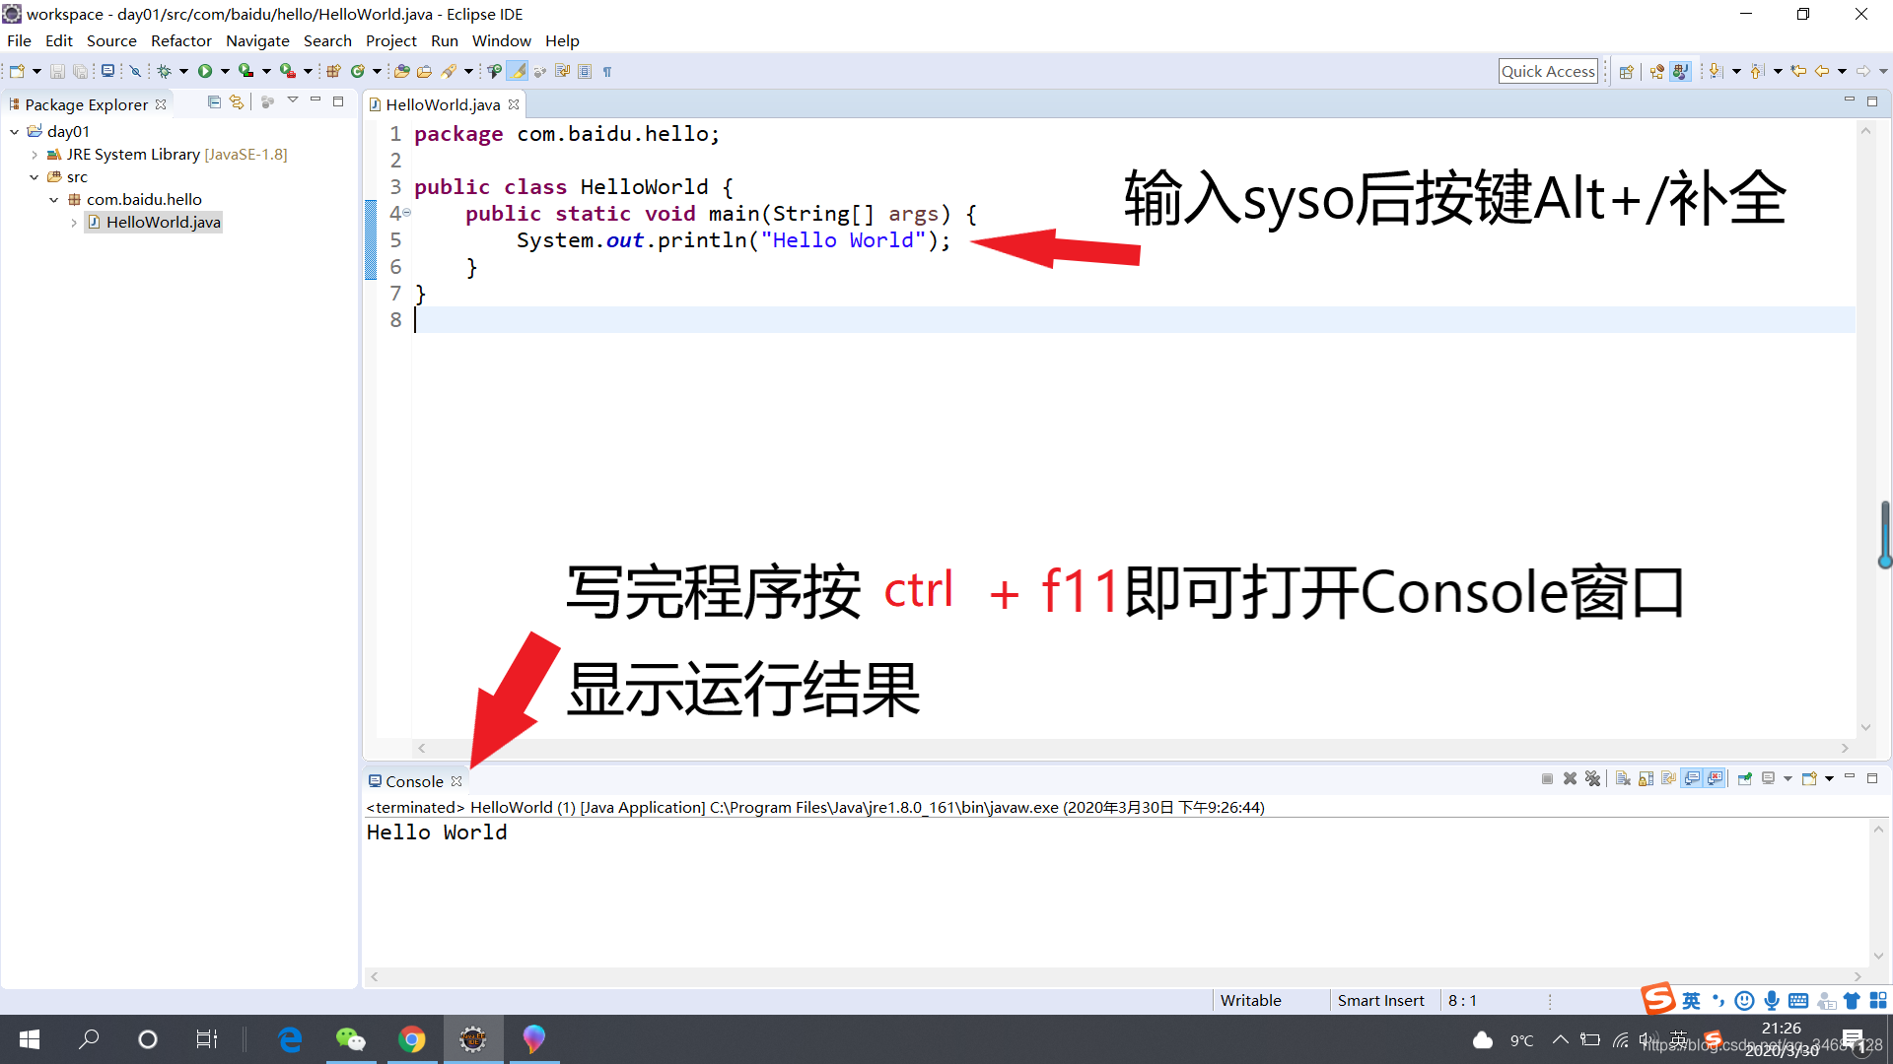1893x1064 pixels.
Task: Select HelloWorld.java in Package Explorer
Action: click(160, 221)
